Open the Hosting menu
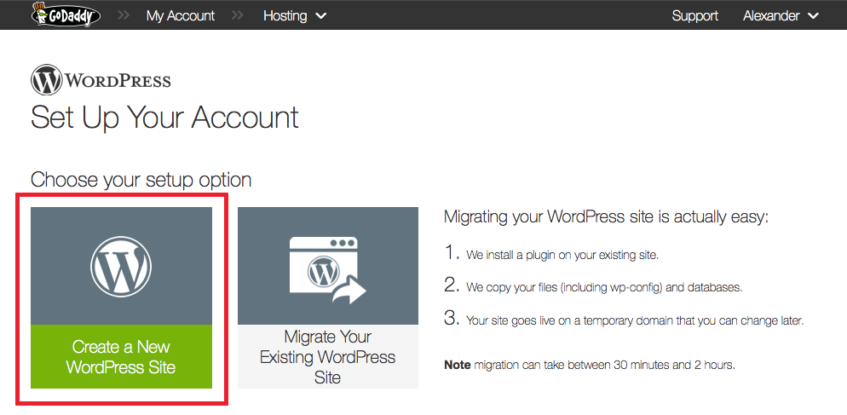The height and width of the screenshot is (415, 847). pyautogui.click(x=285, y=15)
